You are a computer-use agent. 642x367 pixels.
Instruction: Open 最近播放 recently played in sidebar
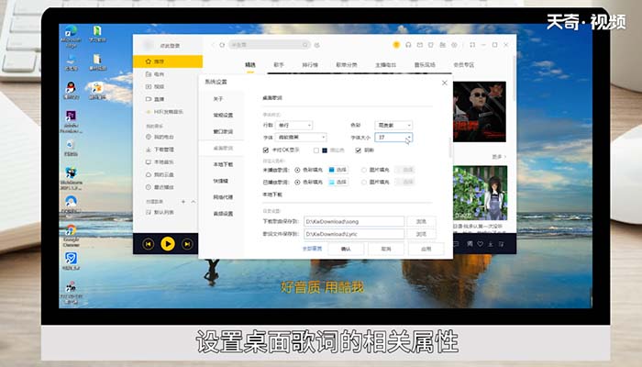(x=160, y=187)
